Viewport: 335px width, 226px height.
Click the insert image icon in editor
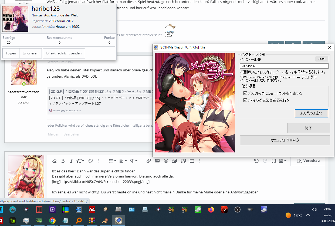[157, 161]
